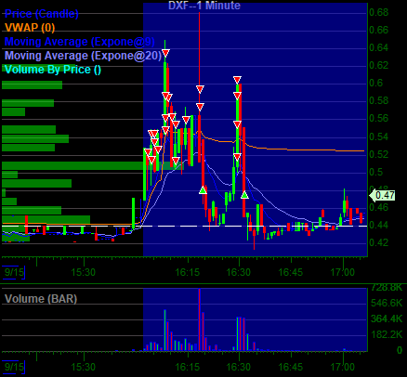Click the 182.2K volume axis label
This screenshot has width=407, height=377.
pos(387,334)
